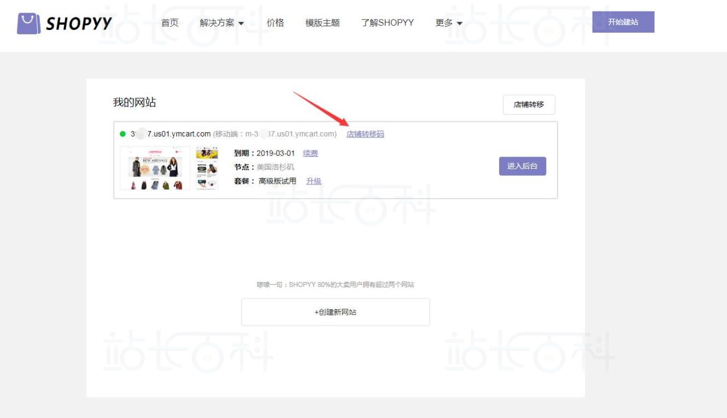Click the 到期 date 2019-03-01

pyautogui.click(x=275, y=153)
